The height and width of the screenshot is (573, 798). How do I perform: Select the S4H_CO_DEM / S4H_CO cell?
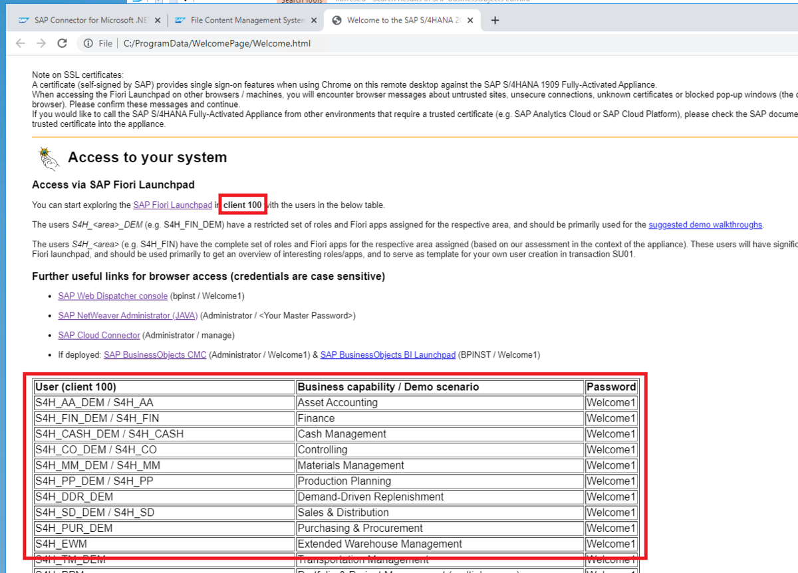164,450
